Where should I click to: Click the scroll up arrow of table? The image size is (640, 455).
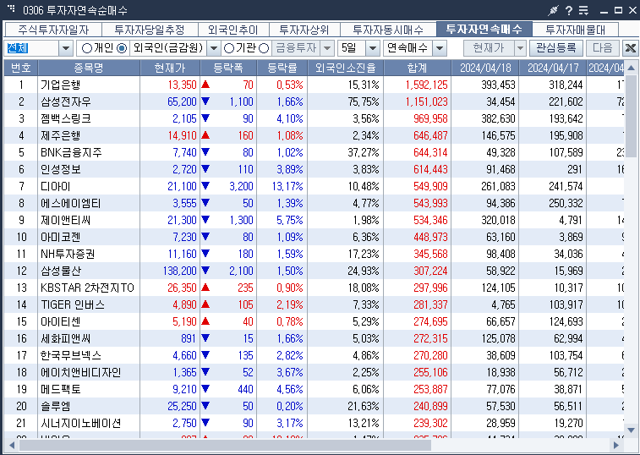[x=631, y=68]
